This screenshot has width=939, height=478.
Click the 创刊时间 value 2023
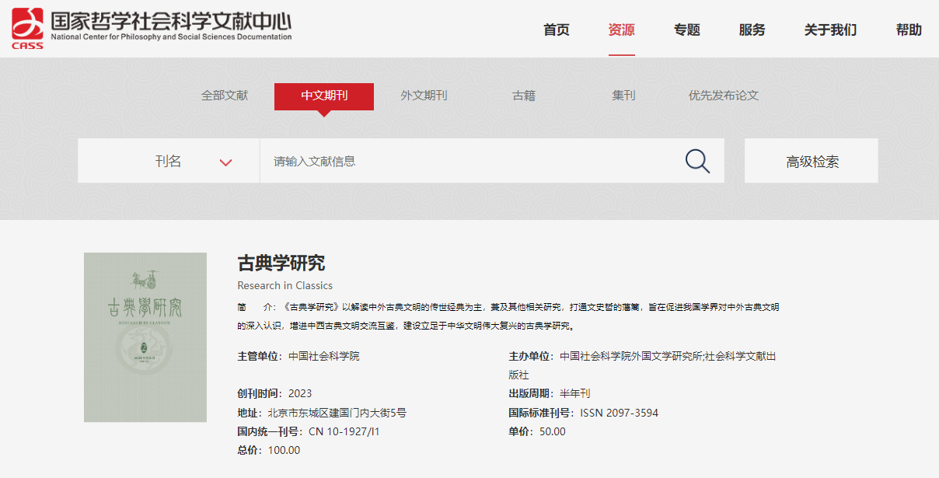tap(300, 393)
